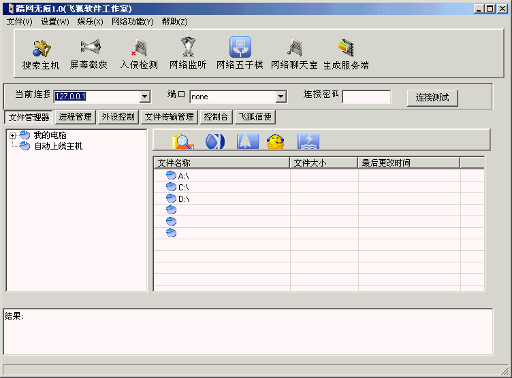Open the 网络监听 network monitor
Image resolution: width=512 pixels, height=378 pixels.
tap(188, 48)
